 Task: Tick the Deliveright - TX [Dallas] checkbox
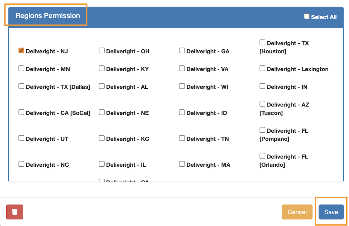(x=21, y=86)
